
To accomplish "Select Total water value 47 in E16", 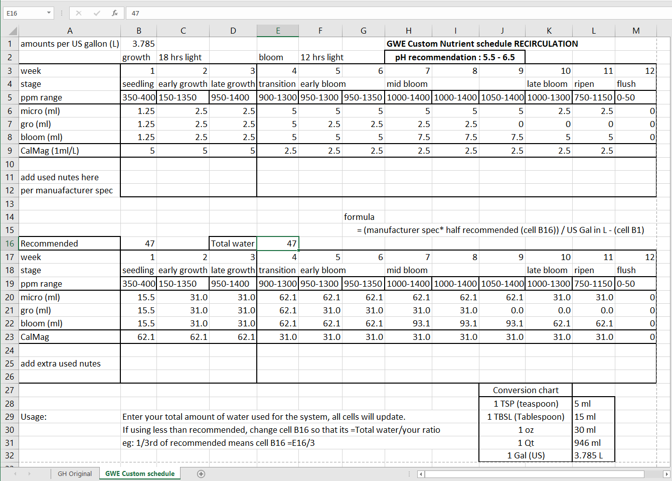I will [278, 244].
